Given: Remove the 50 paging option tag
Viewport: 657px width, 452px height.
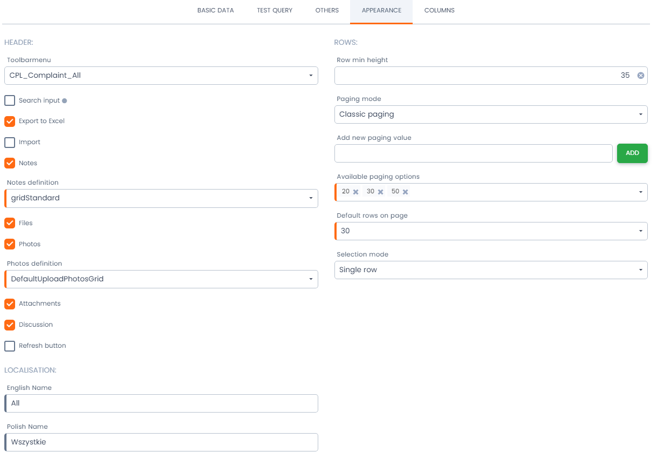Looking at the screenshot, I should (x=405, y=192).
